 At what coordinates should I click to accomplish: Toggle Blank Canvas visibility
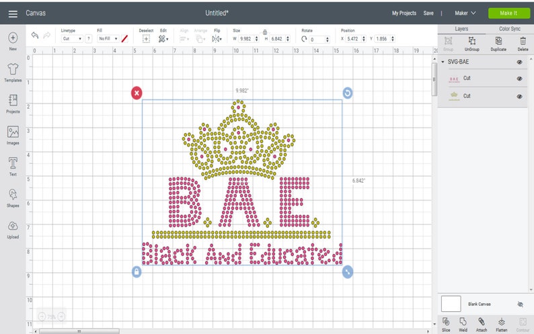pos(520,304)
